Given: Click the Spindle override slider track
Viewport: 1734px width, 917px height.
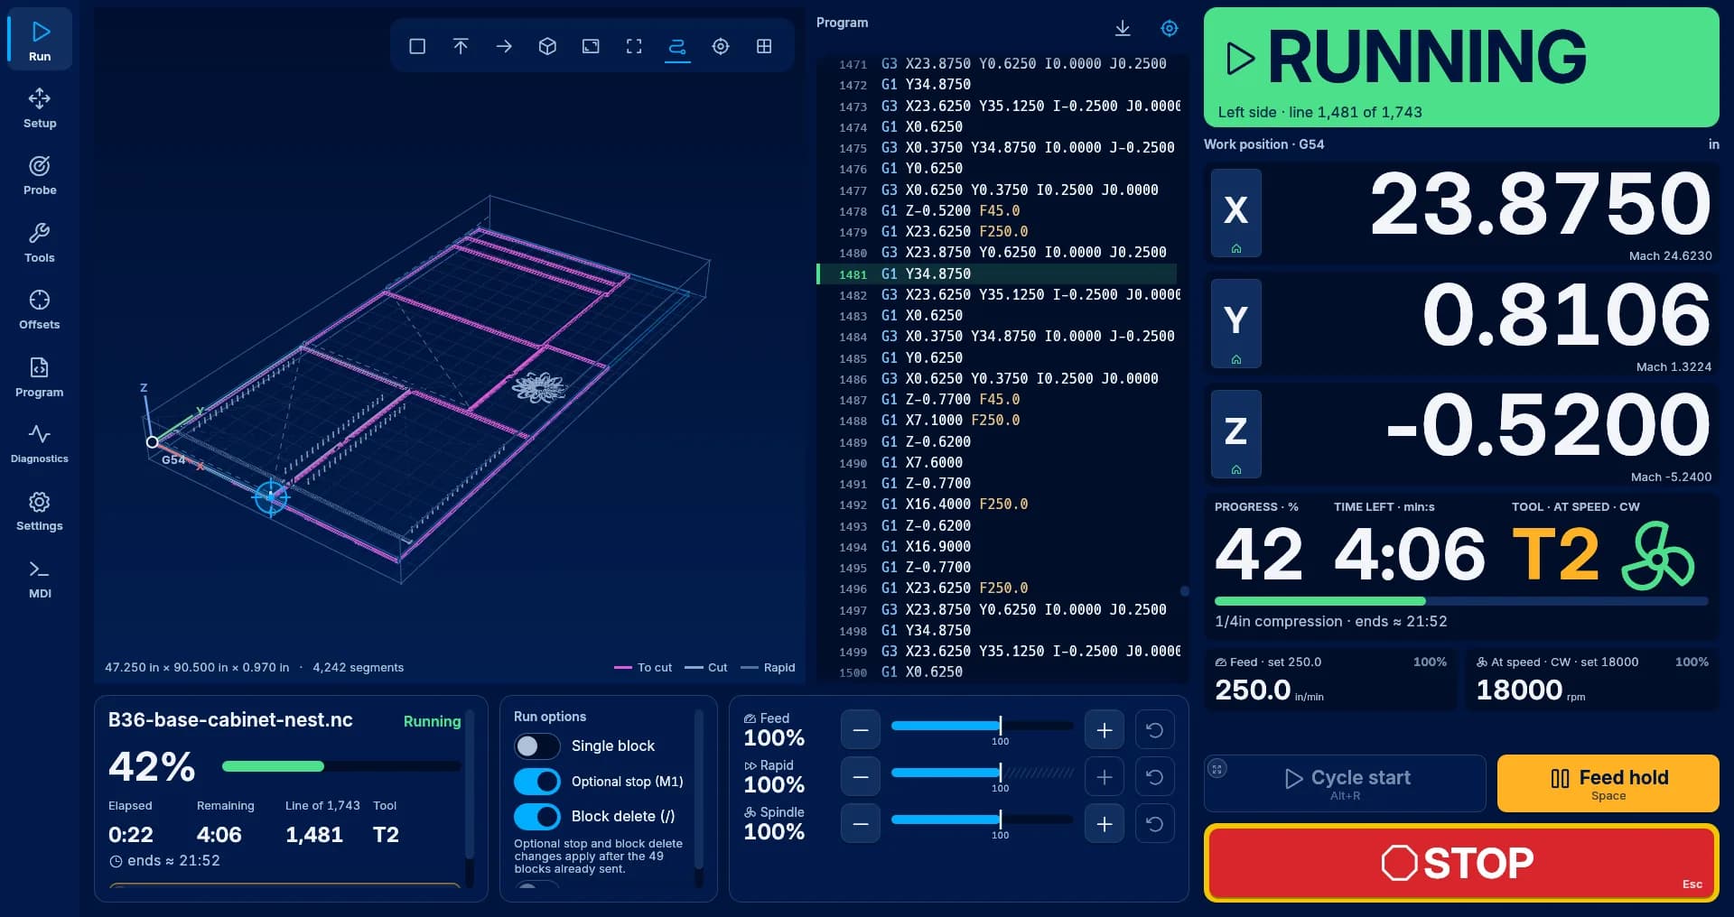Looking at the screenshot, I should point(983,820).
